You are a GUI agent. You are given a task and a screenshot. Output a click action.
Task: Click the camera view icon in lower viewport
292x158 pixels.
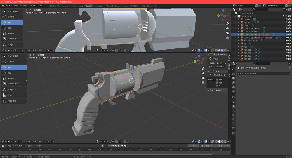[x=203, y=77]
